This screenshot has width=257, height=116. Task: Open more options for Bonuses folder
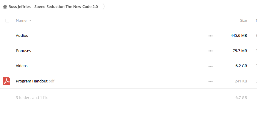click(211, 51)
